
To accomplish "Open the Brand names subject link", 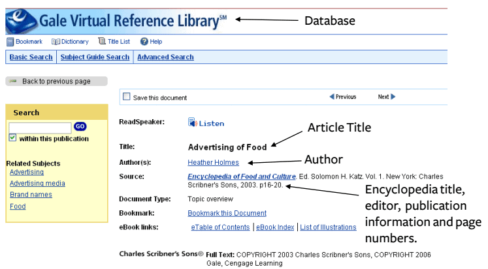I will click(31, 195).
